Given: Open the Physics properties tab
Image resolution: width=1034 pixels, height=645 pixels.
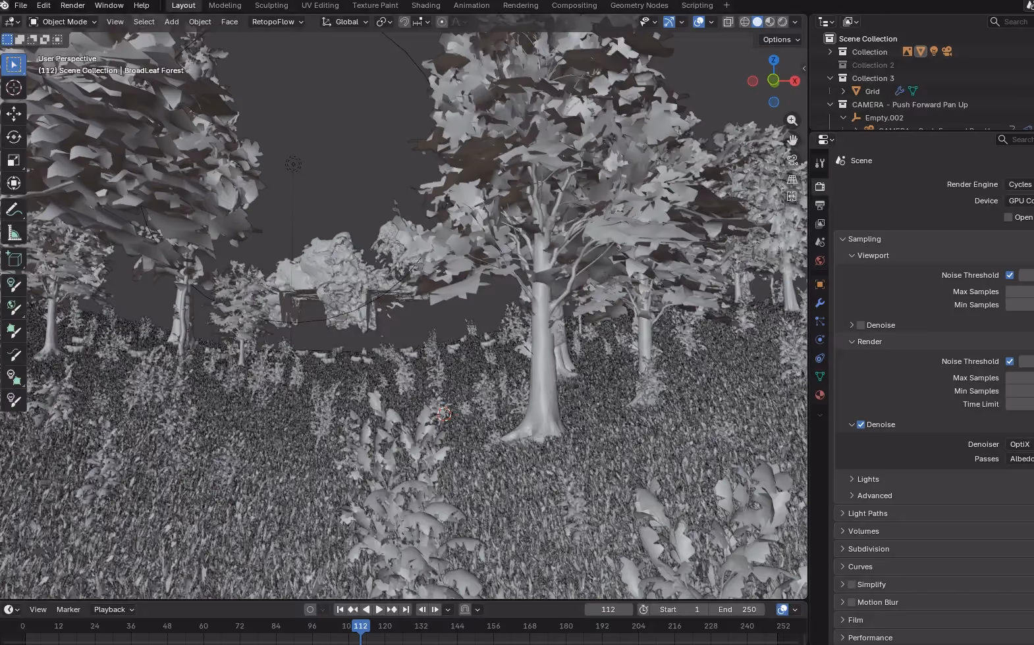Looking at the screenshot, I should tap(820, 340).
